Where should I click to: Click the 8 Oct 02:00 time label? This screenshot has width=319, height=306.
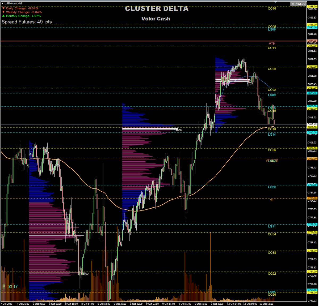[39, 304]
